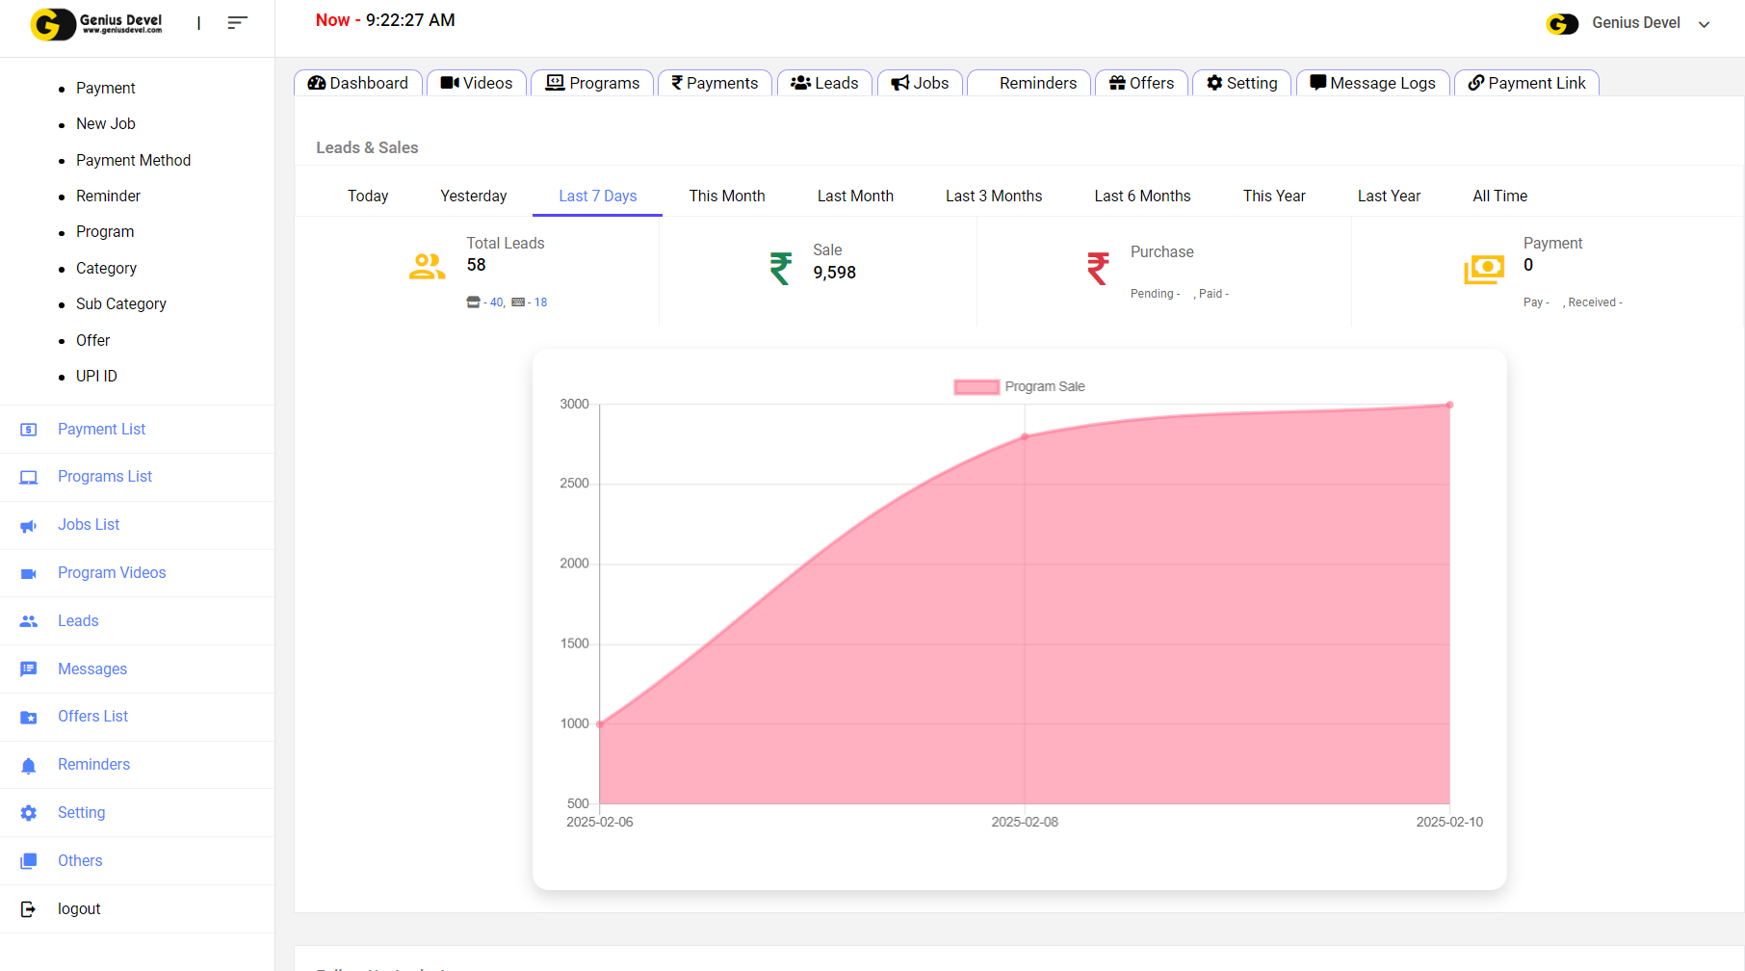This screenshot has width=1745, height=971.
Task: Click the Sub Category sidebar link
Action: point(121,304)
